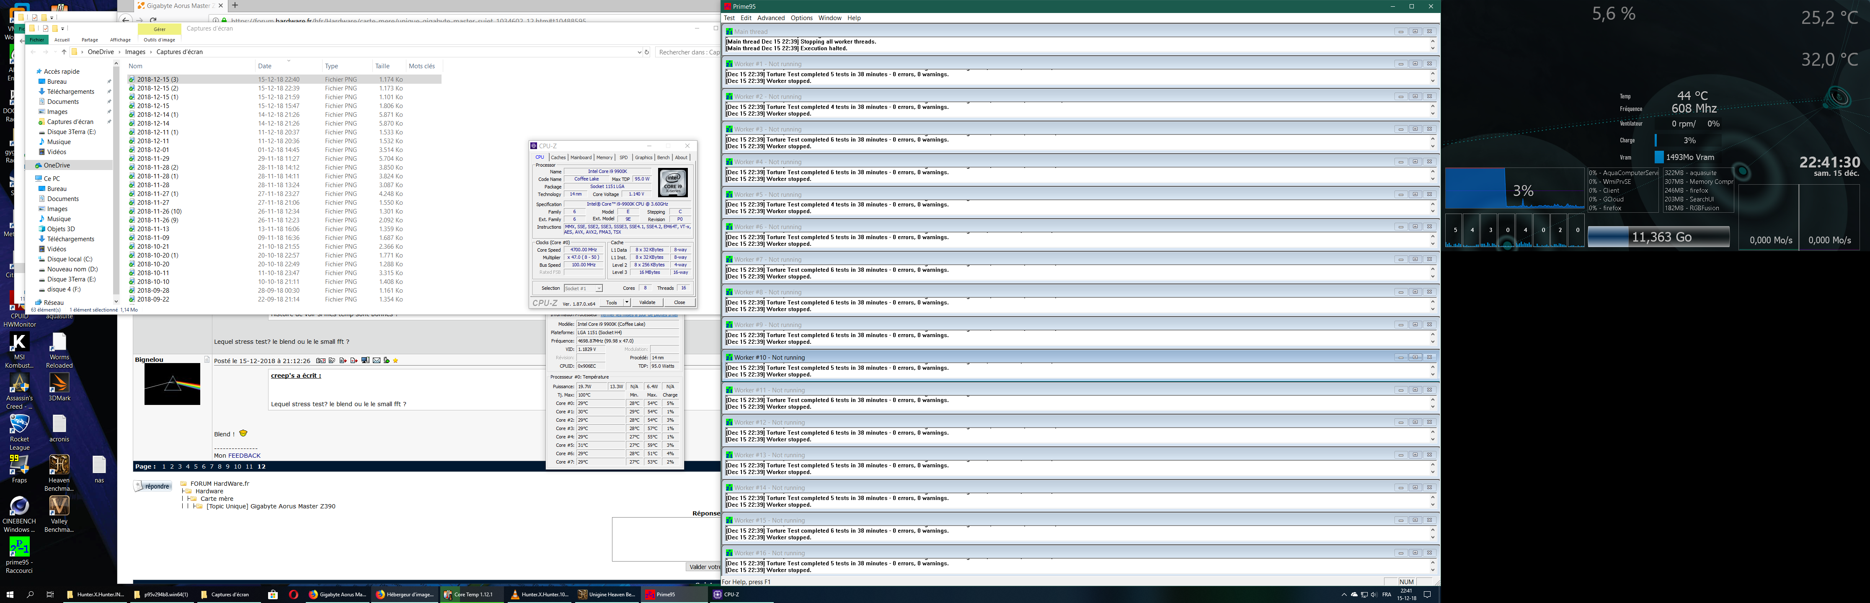
Task: Open the Tools dropdown arrow in CPU-Z
Action: click(627, 303)
